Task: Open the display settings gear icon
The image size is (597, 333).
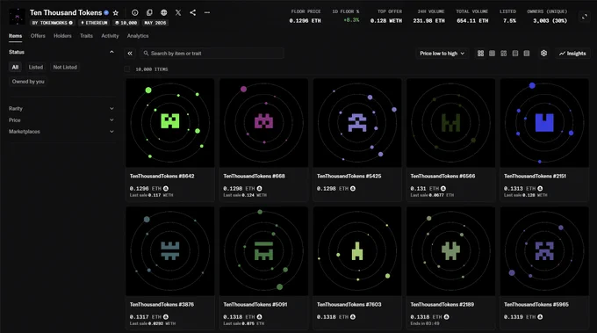Action: (x=543, y=54)
